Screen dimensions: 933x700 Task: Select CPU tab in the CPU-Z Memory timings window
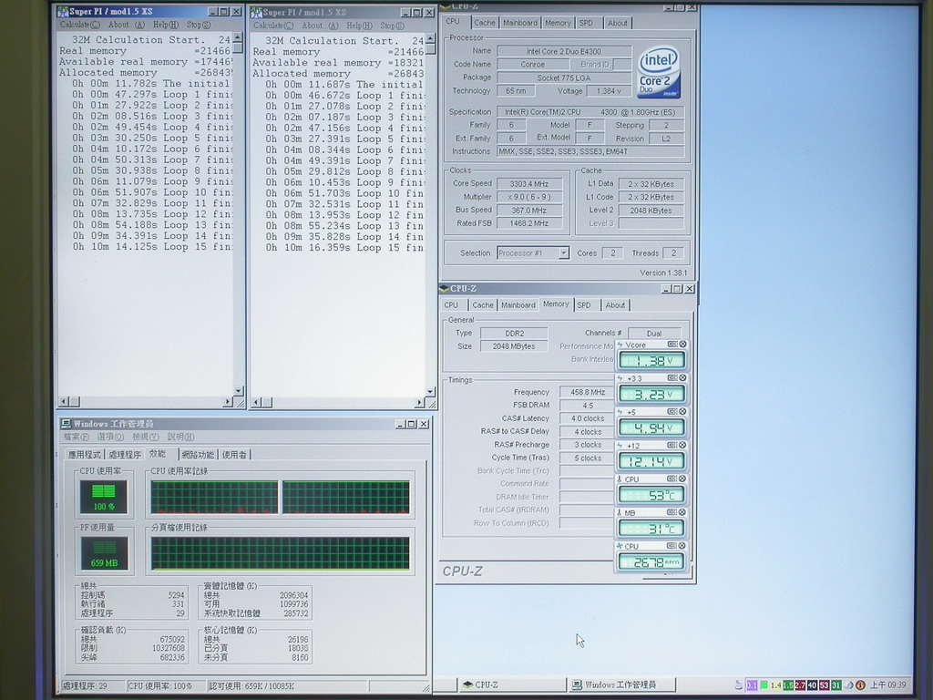pos(451,305)
